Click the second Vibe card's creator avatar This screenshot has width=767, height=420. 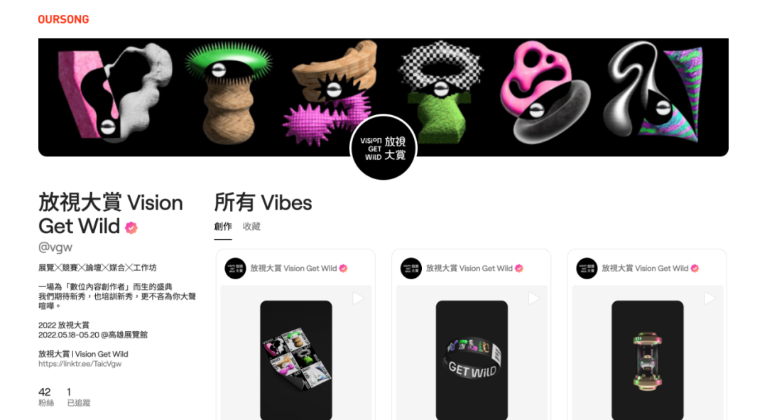point(411,268)
